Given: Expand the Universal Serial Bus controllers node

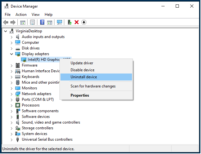Looking at the screenshot, I should click(x=12, y=140).
